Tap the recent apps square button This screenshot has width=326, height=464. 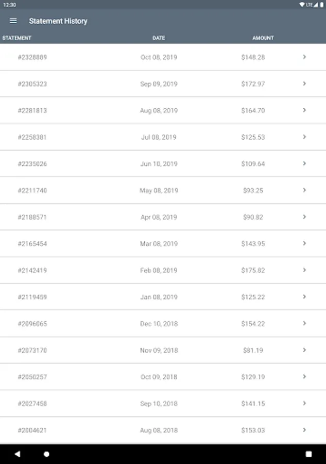point(308,454)
